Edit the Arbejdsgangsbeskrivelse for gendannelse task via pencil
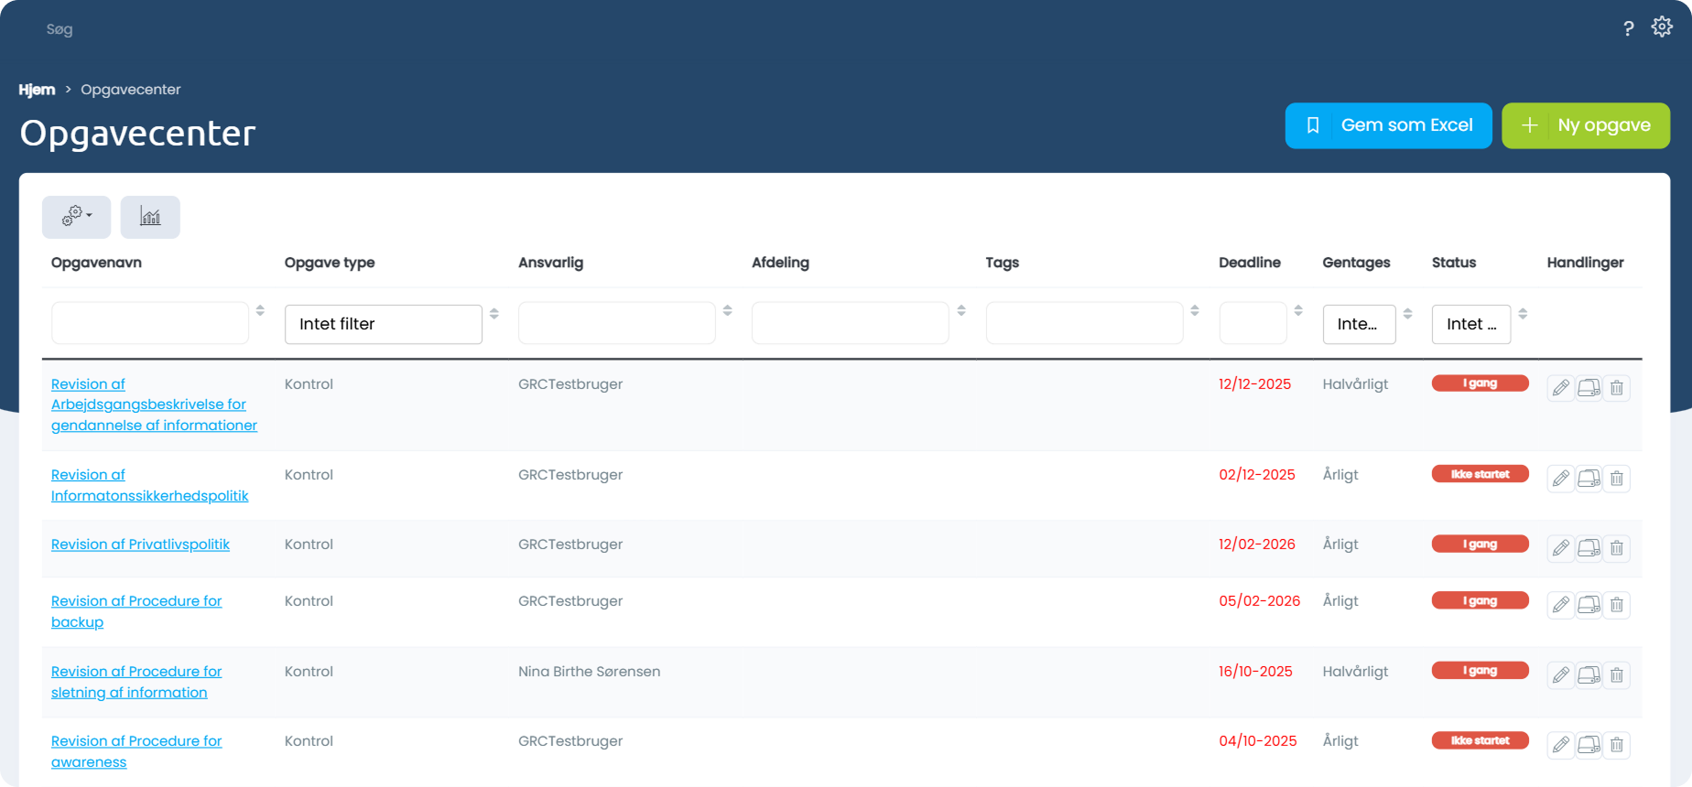 click(x=1561, y=388)
